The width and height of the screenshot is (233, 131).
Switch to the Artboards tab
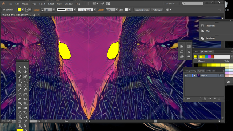pos(210,71)
